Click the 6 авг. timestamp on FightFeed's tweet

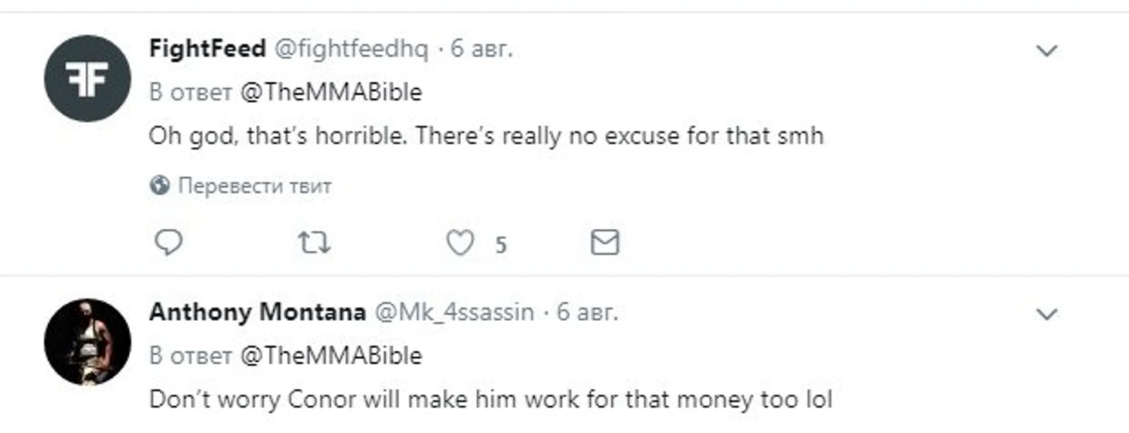click(x=482, y=49)
